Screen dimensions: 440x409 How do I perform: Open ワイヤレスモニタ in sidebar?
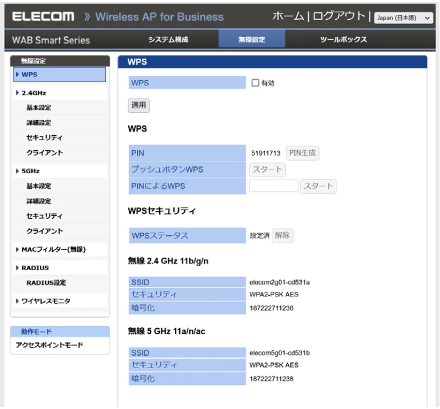60,301
